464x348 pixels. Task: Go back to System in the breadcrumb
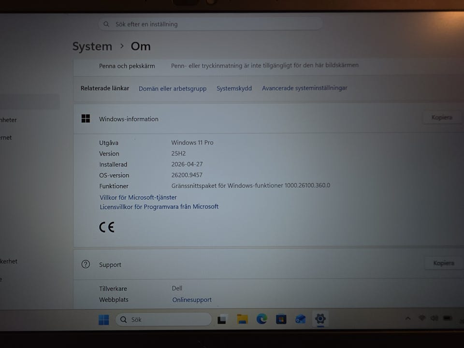[92, 46]
